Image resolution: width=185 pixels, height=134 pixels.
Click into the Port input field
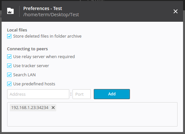pyautogui.click(x=82, y=94)
